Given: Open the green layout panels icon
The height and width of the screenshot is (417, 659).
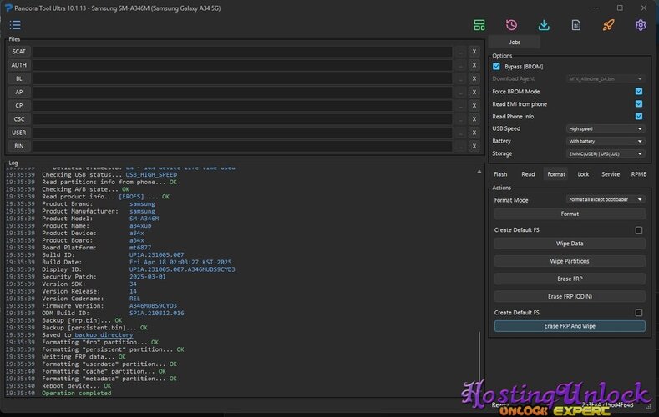Looking at the screenshot, I should coord(479,25).
